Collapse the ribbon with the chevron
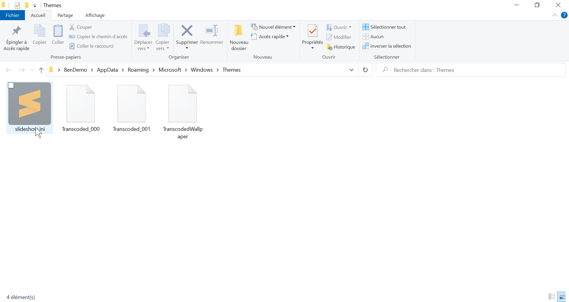 pyautogui.click(x=554, y=15)
